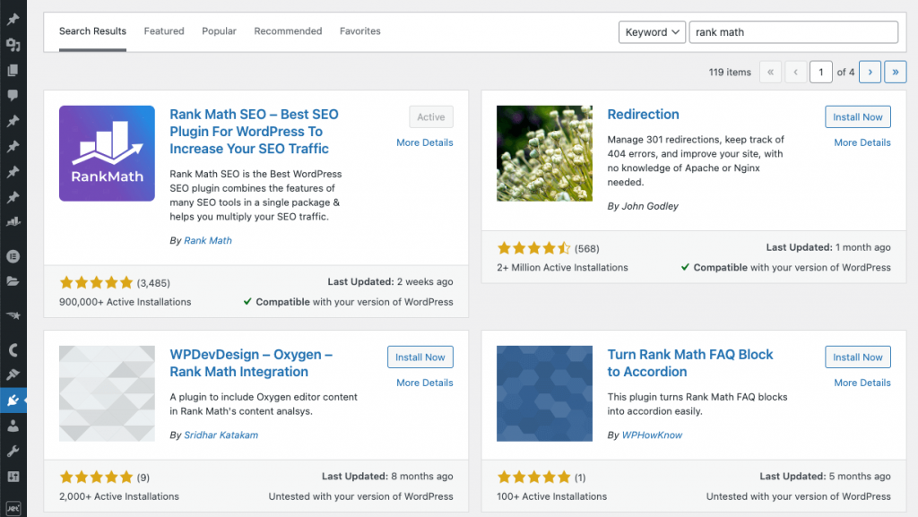The height and width of the screenshot is (517, 918).
Task: Open the Comments speech bubble icon
Action: (x=13, y=95)
